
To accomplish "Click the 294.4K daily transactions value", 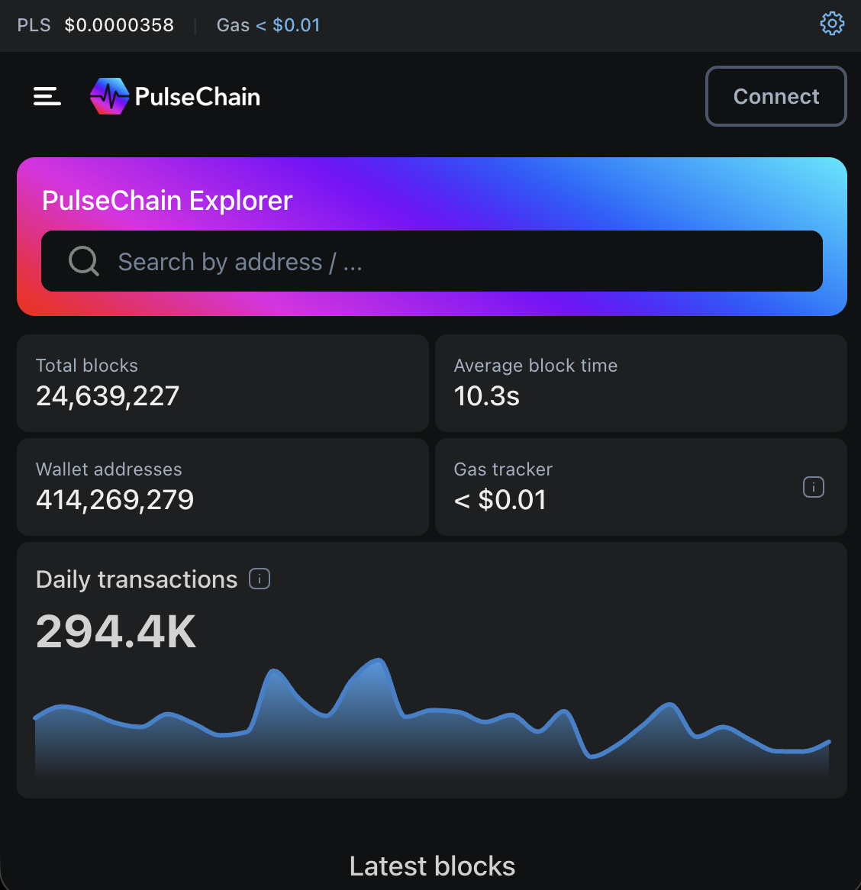I will 116,632.
